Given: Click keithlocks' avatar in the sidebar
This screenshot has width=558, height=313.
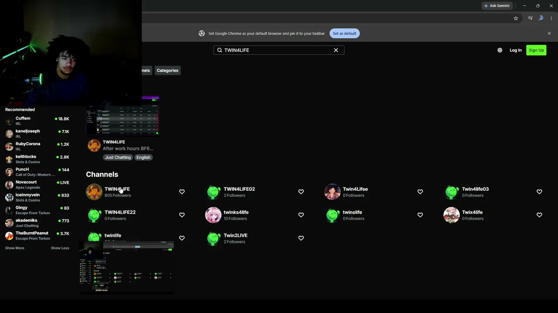Looking at the screenshot, I should click(x=9, y=159).
